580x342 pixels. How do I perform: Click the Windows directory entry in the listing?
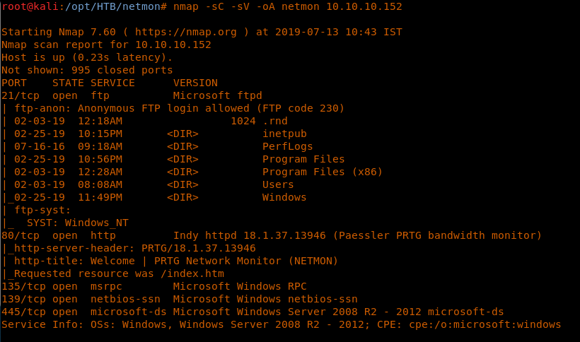284,197
